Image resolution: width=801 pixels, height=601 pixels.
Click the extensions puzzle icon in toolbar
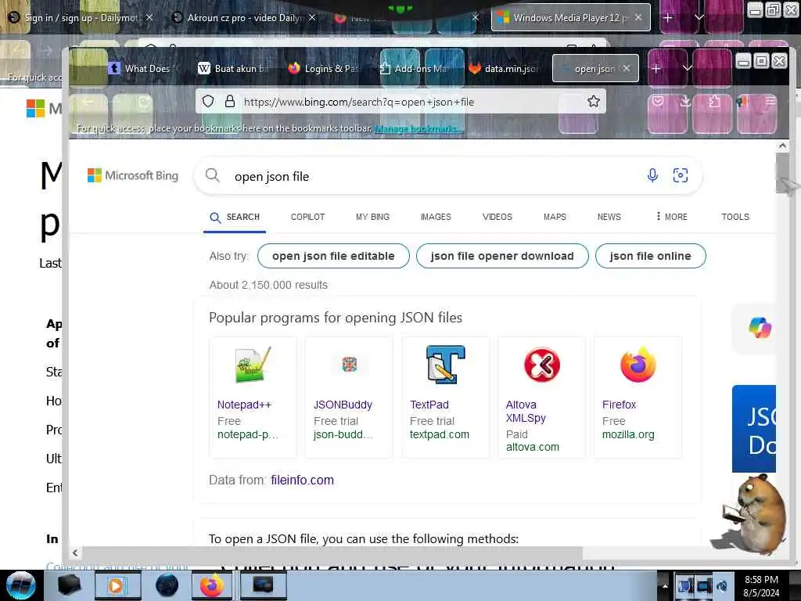[714, 102]
